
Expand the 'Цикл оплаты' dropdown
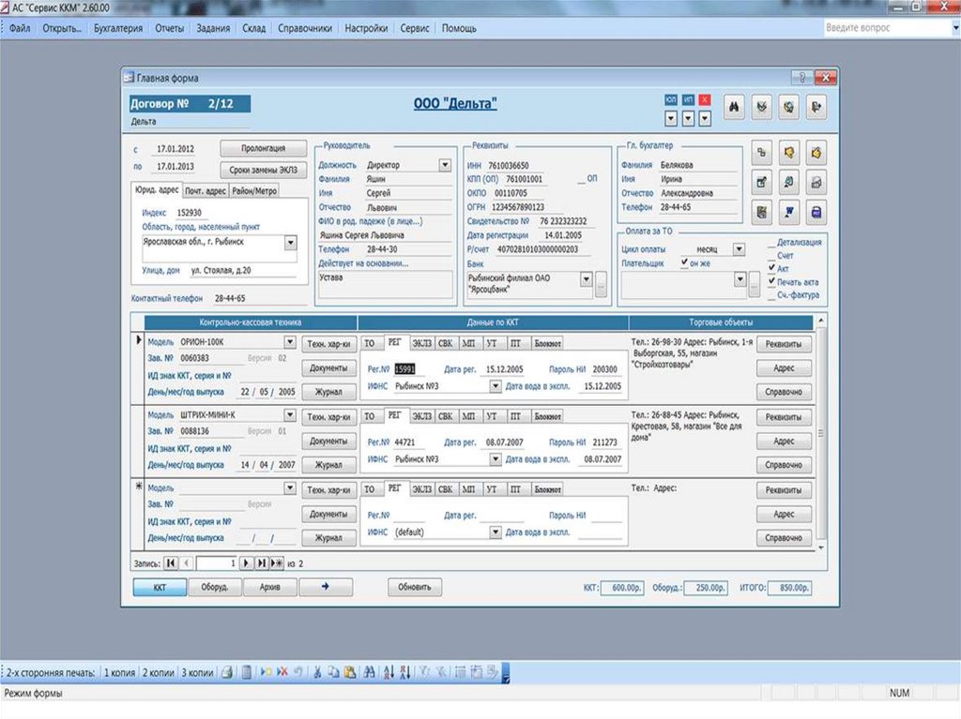tap(739, 250)
